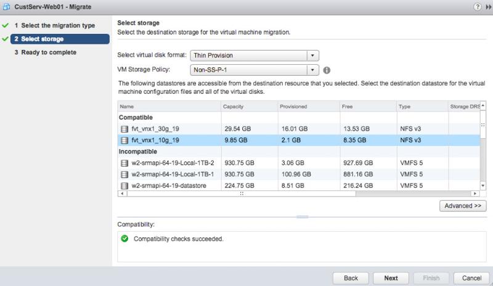This screenshot has width=493, height=286.
Task: Sort by the Storage DRS column header
Action: coord(464,107)
